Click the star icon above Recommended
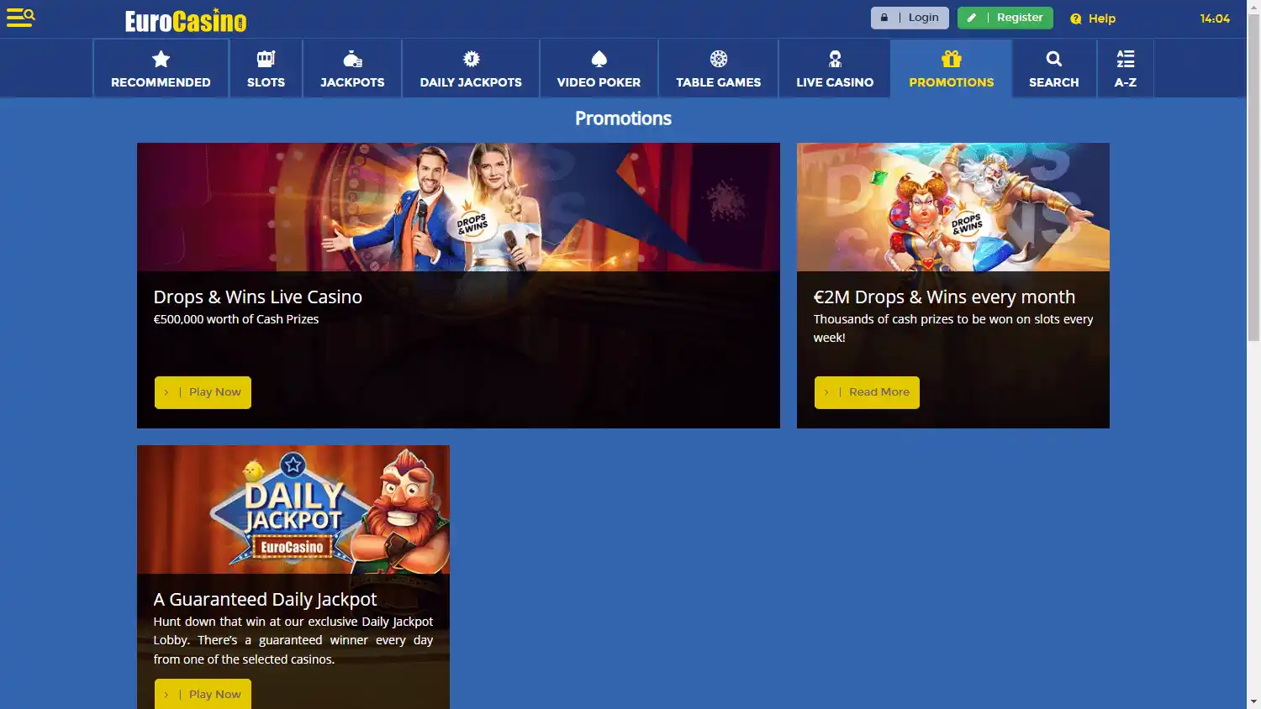 click(x=161, y=59)
